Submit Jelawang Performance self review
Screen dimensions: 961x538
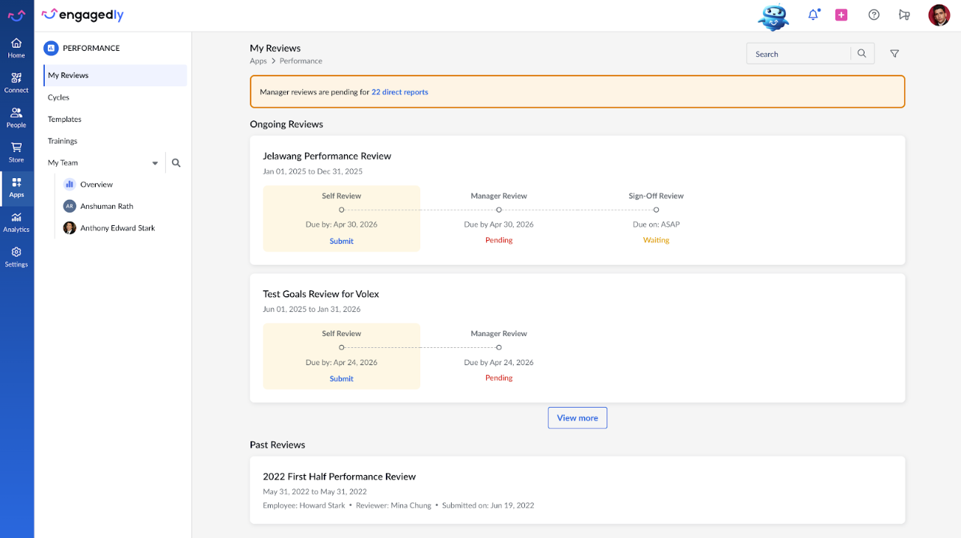341,241
